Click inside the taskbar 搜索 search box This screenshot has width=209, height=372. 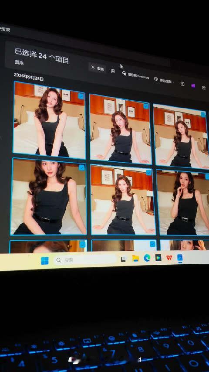tap(85, 260)
